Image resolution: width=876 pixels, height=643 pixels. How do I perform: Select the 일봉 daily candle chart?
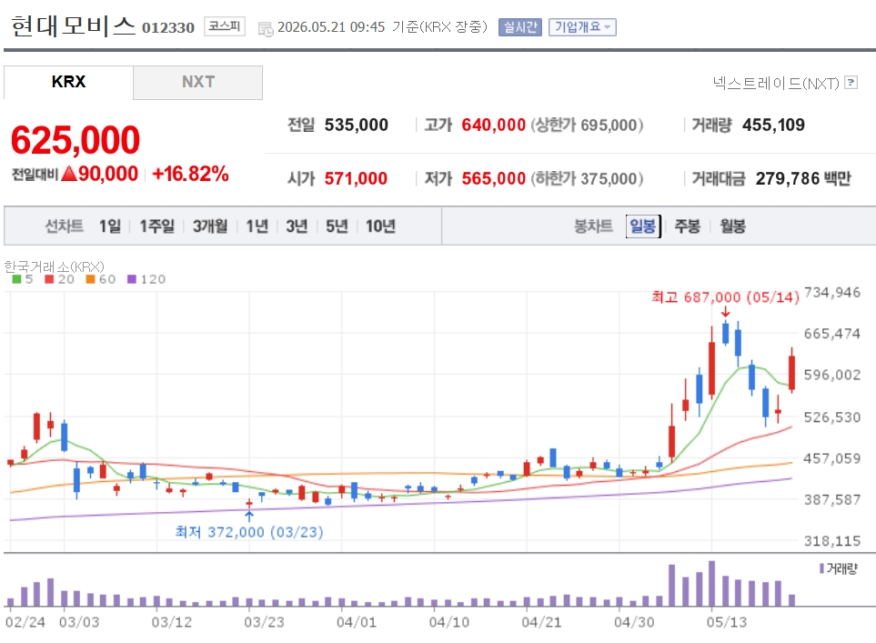643,226
